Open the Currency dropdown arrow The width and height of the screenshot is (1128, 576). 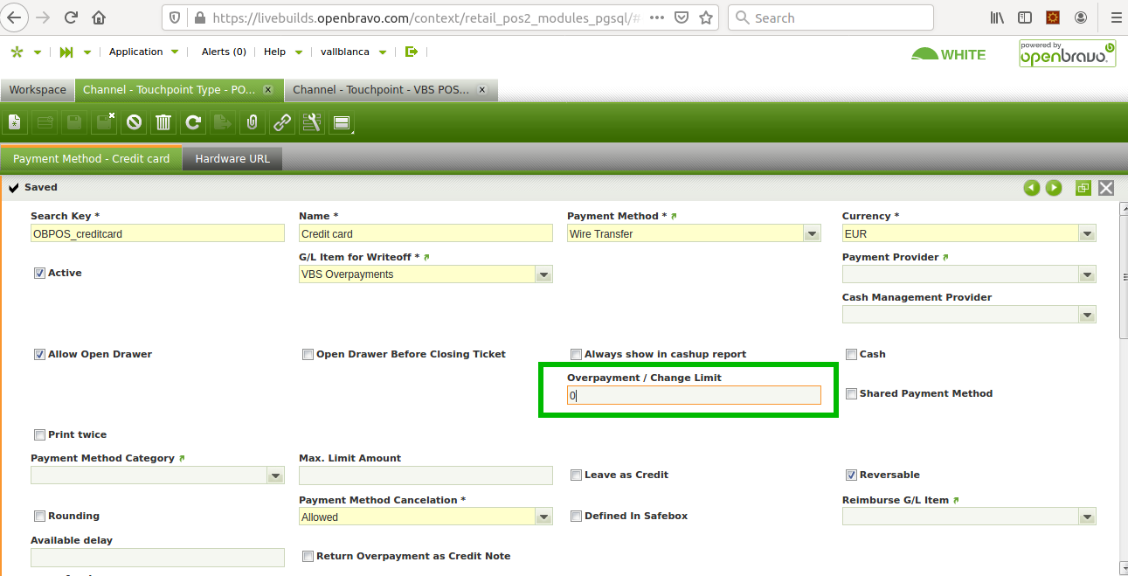(x=1087, y=234)
